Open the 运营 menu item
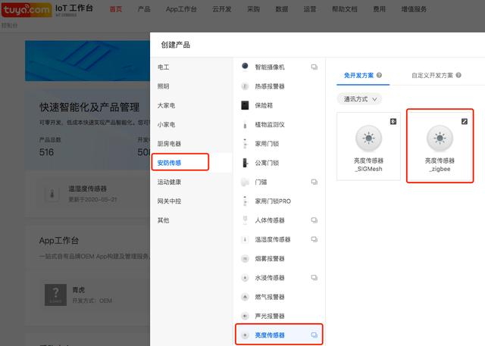Screen dimensions: 485x346 click(310, 9)
